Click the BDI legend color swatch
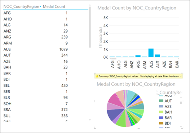Image resolution: width=190 pixels, height=133 pixels. click(x=161, y=123)
